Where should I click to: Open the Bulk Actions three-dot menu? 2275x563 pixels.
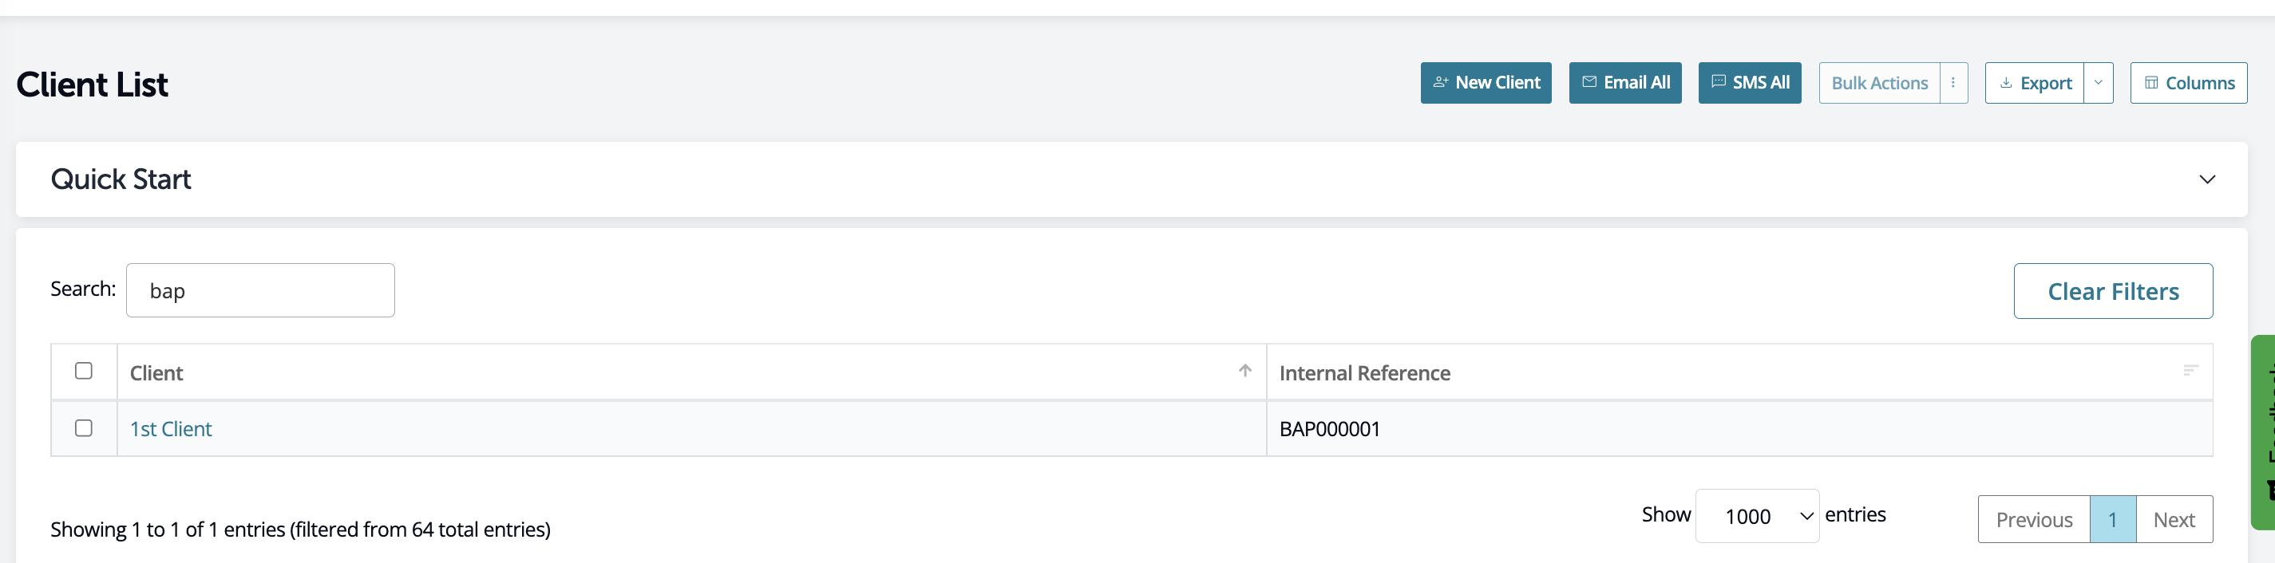tap(1953, 83)
